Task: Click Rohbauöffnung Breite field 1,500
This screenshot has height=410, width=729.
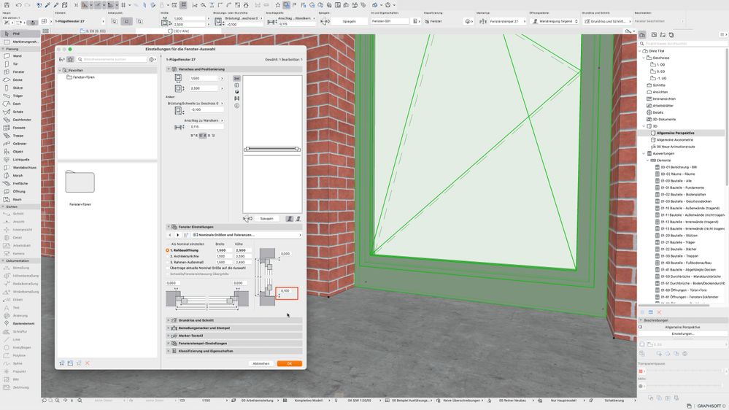Action: click(x=224, y=250)
